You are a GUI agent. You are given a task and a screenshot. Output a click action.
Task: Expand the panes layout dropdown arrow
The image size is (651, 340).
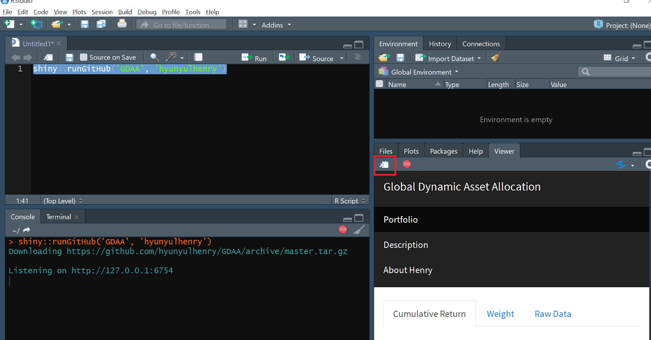coord(254,25)
